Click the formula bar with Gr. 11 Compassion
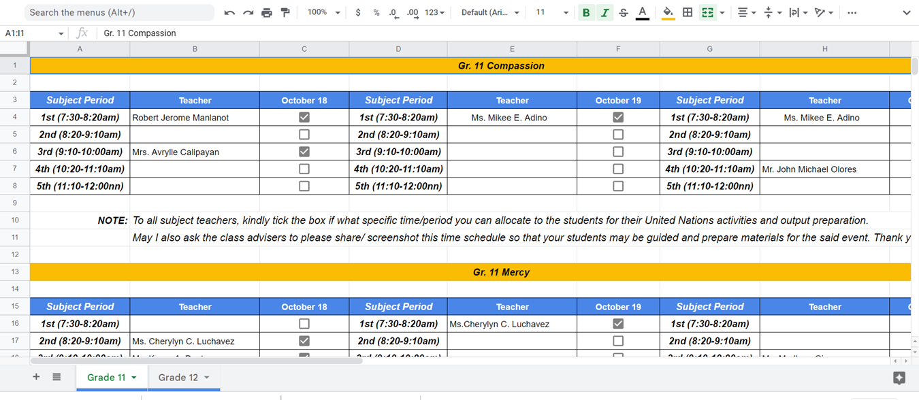Screen dimensions: 919x400 pyautogui.click(x=507, y=33)
